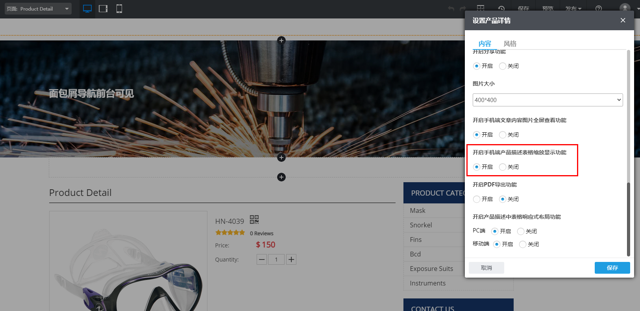The width and height of the screenshot is (640, 311).
Task: Select 关闭 for PC端 responsive table layout
Action: pyautogui.click(x=521, y=231)
